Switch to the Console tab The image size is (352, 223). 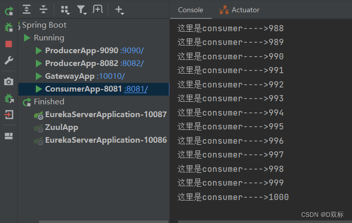pos(190,10)
